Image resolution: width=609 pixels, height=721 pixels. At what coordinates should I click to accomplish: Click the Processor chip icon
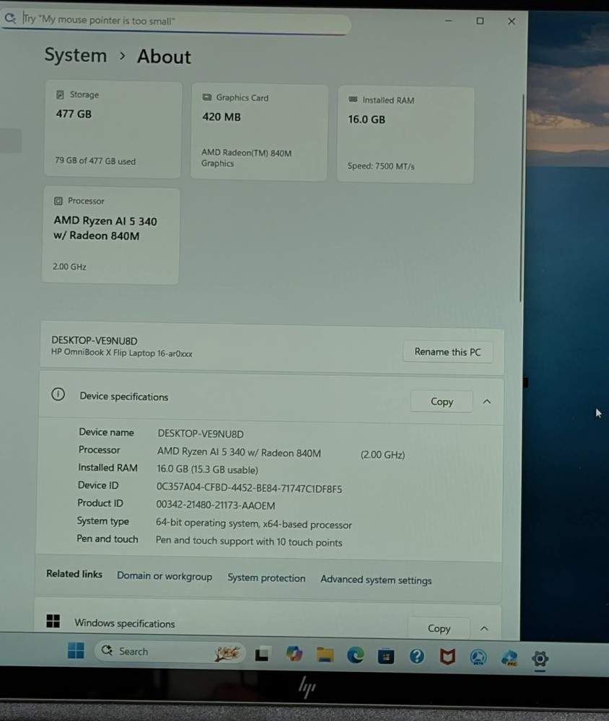tap(58, 201)
